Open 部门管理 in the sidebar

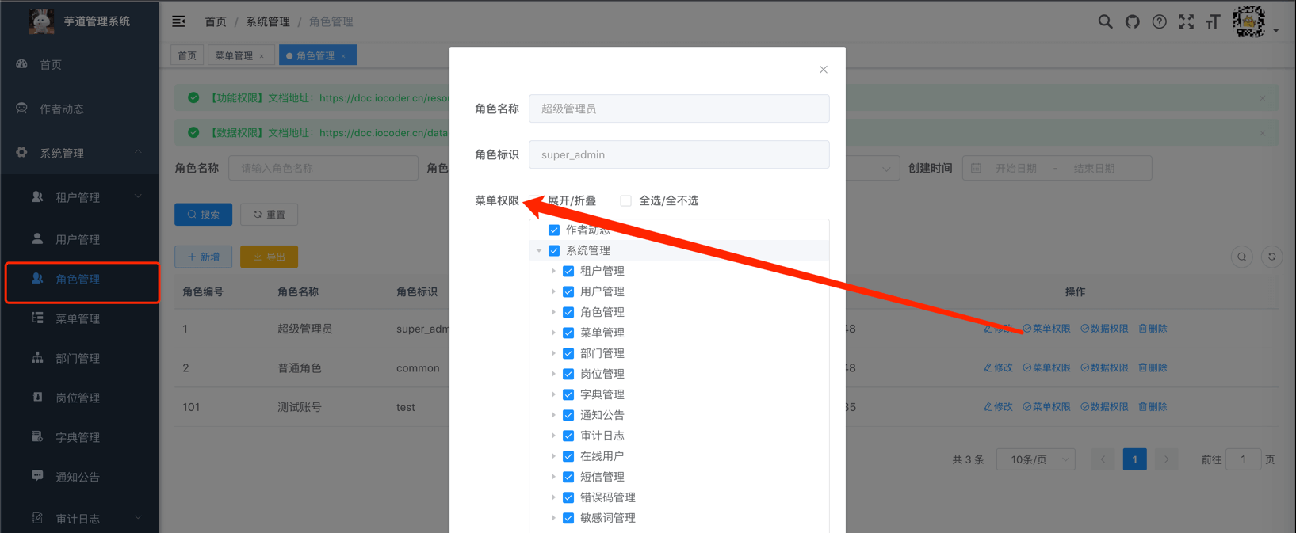tap(79, 358)
